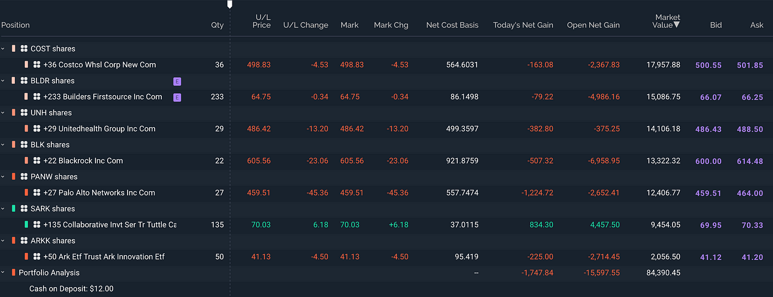Select the +50 Ark Etf Trust row

coord(386,256)
